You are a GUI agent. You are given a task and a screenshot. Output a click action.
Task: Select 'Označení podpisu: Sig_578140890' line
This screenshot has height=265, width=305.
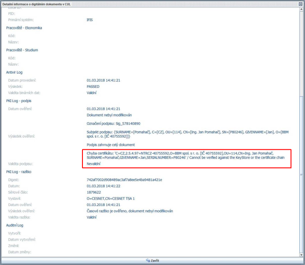click(113, 123)
